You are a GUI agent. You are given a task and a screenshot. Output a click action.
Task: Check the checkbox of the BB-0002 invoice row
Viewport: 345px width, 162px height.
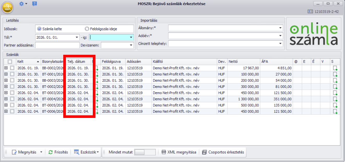pyautogui.click(x=12, y=68)
